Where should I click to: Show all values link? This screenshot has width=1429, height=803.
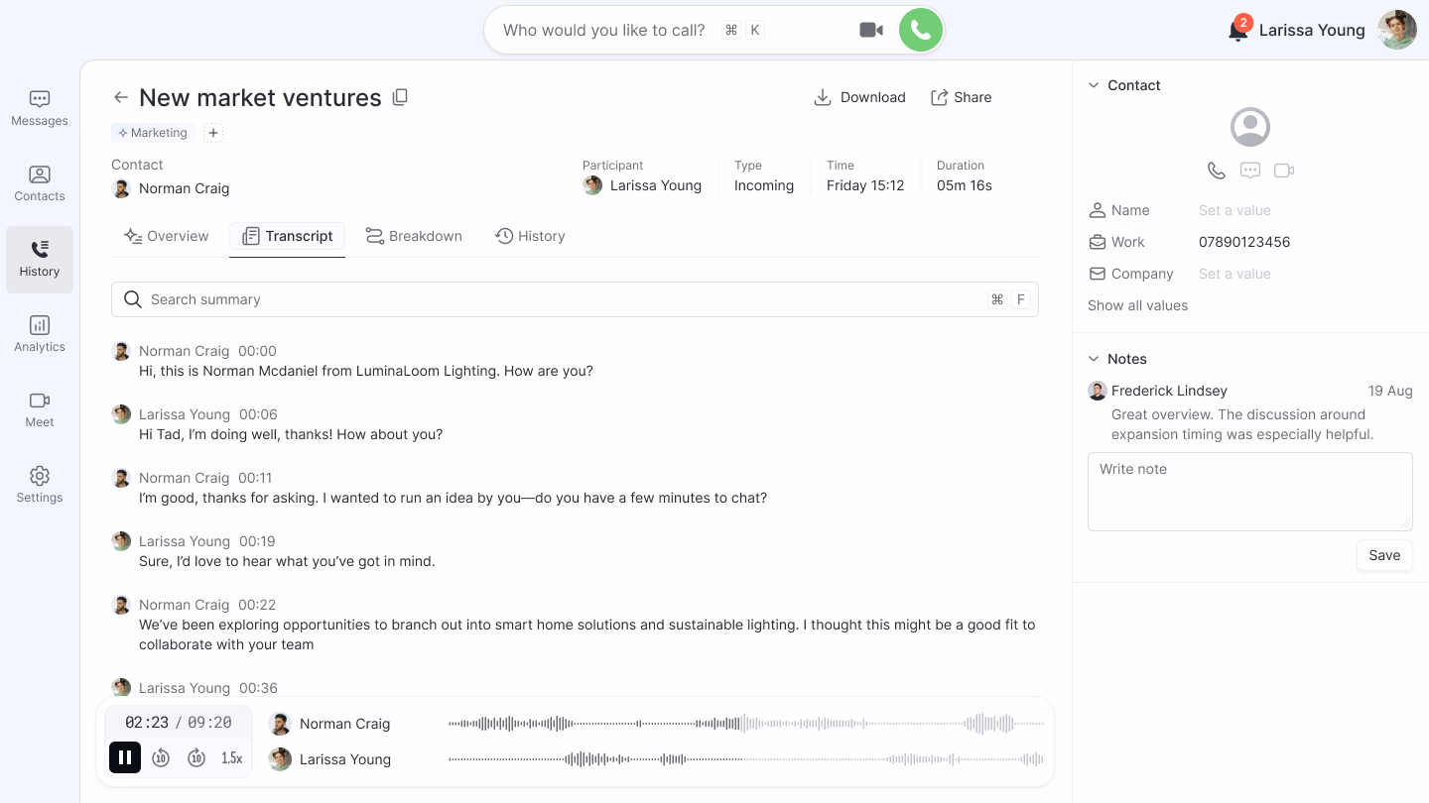click(1137, 305)
